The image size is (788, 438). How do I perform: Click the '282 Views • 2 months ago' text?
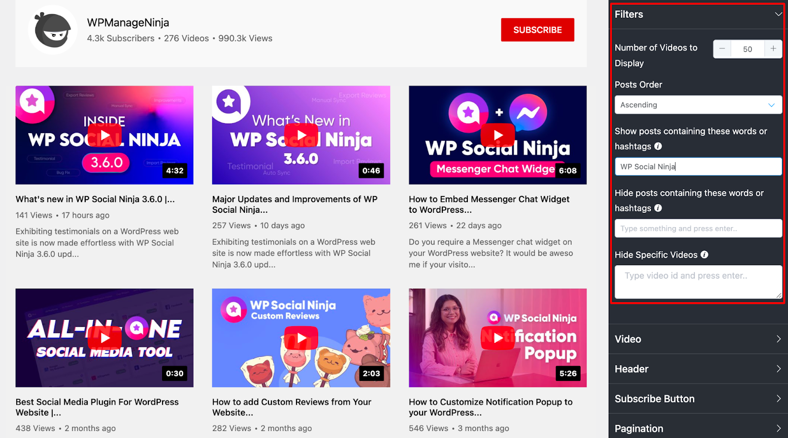pos(262,429)
